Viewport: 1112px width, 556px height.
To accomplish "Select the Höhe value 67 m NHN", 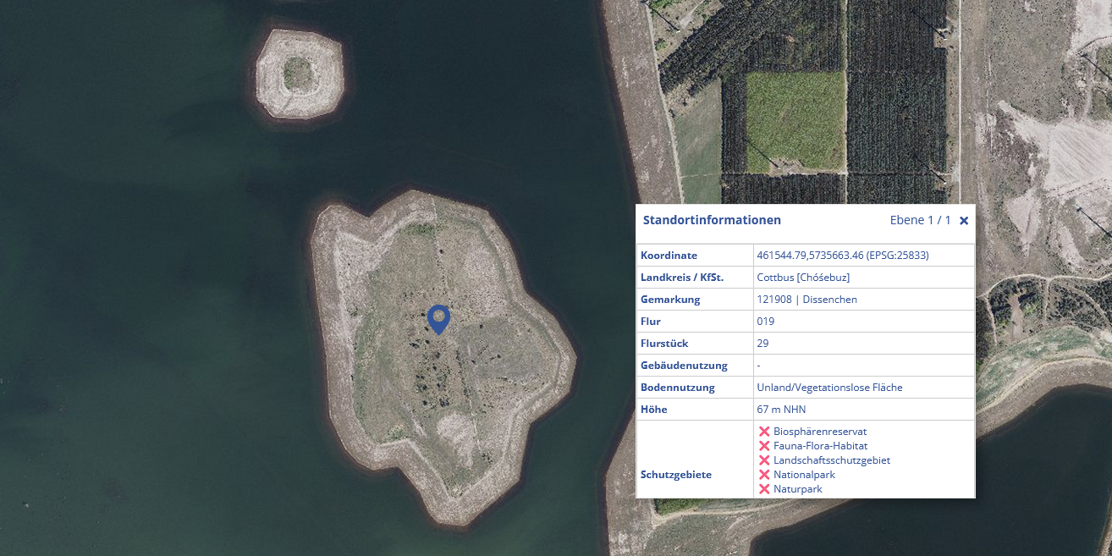I will click(783, 409).
